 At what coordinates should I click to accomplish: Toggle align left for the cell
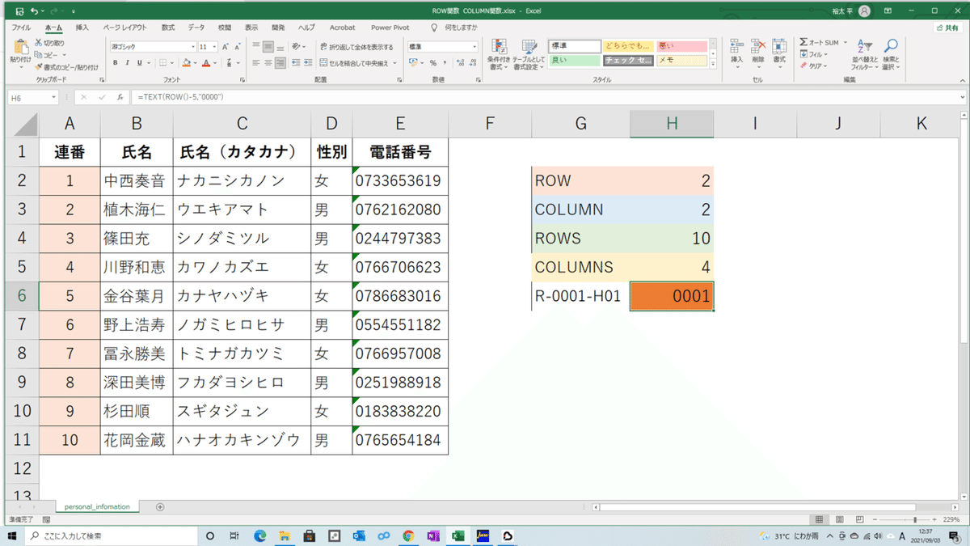click(256, 63)
